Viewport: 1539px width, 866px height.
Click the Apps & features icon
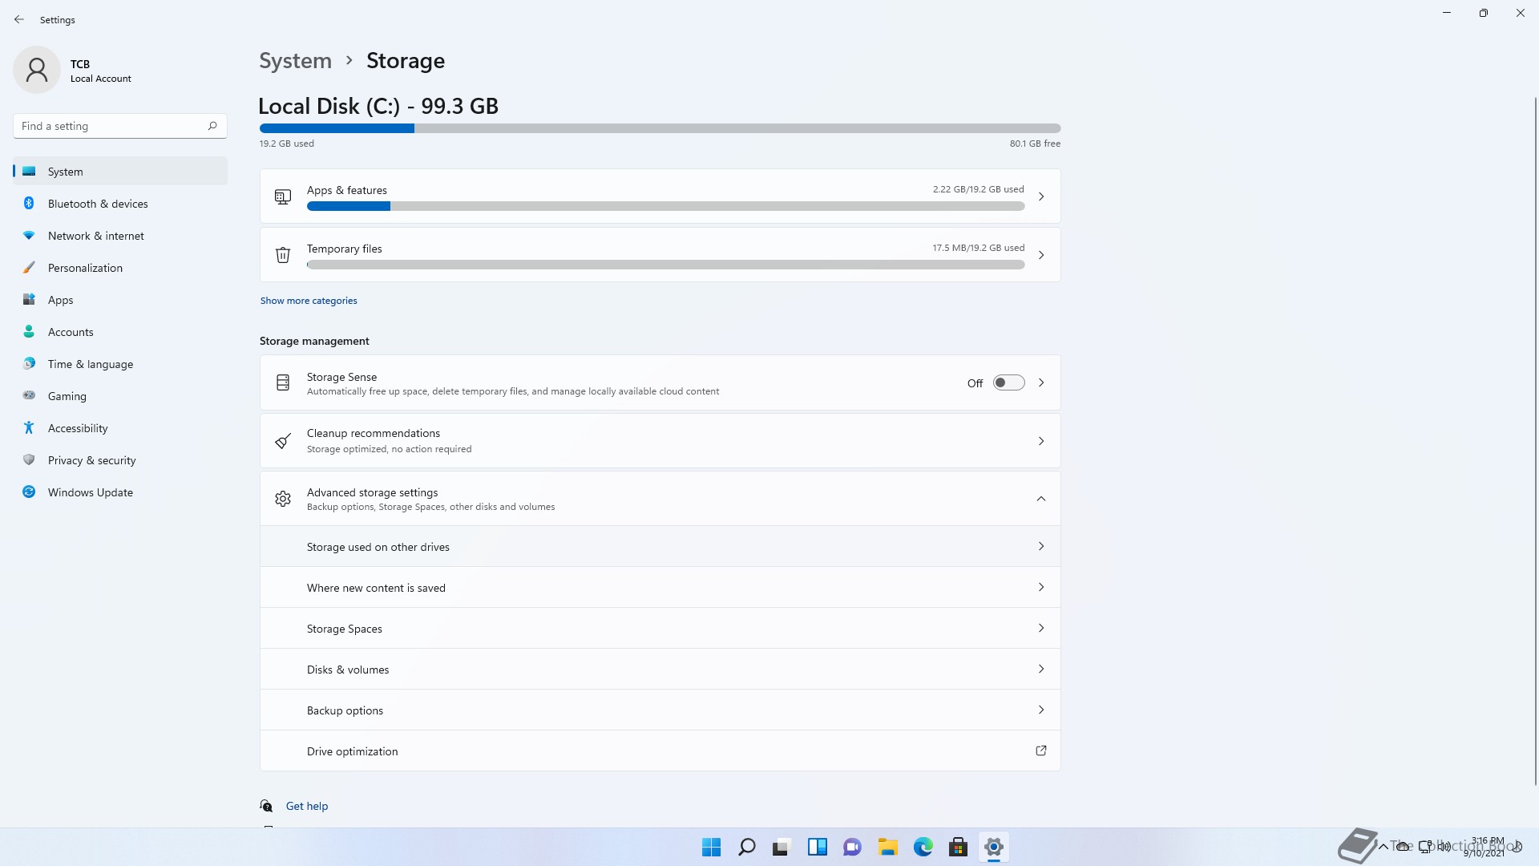click(283, 196)
